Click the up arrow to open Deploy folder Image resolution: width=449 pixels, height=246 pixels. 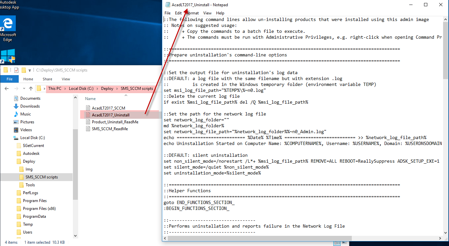tap(31, 88)
